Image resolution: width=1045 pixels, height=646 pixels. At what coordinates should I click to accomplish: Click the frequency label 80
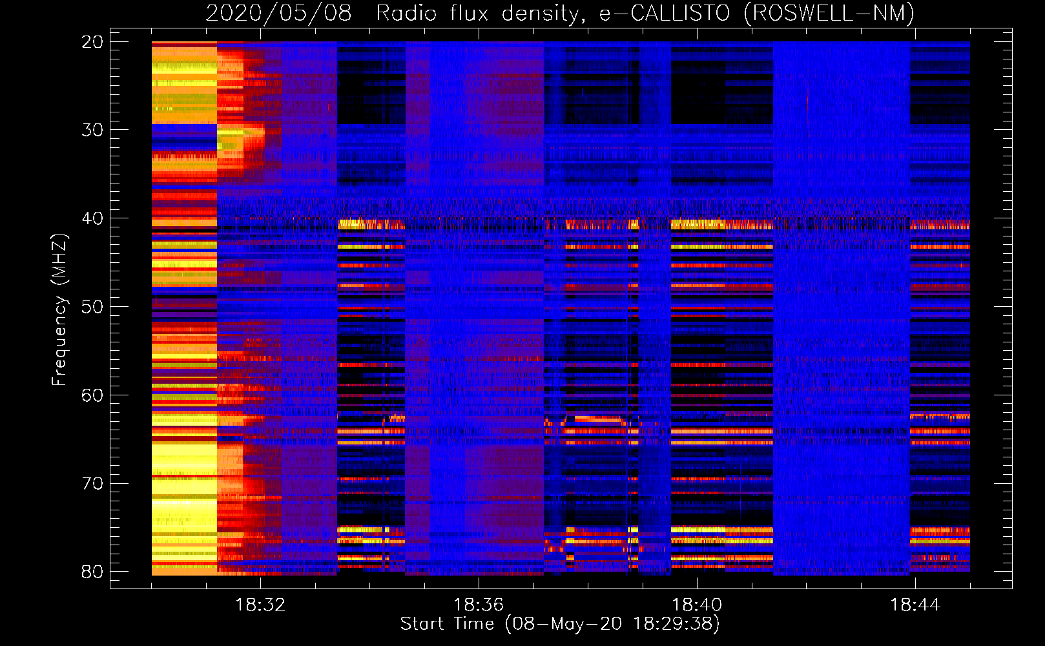(x=92, y=572)
